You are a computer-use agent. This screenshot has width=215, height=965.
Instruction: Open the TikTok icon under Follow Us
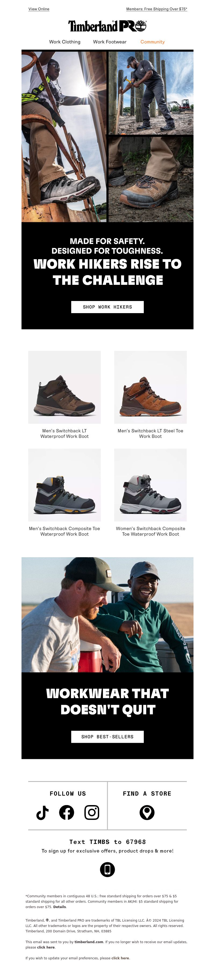[42, 813]
